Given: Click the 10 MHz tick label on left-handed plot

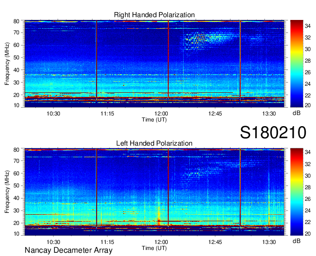Looking at the screenshot, I should coord(16,234).
